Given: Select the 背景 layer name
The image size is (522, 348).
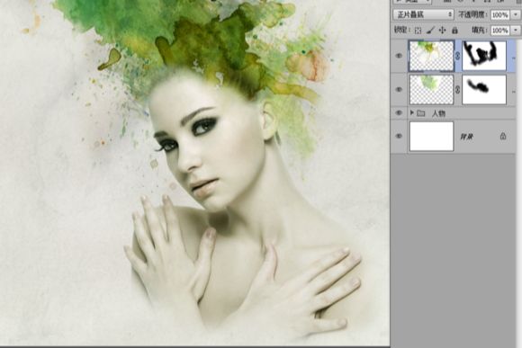Looking at the screenshot, I should coord(466,137).
